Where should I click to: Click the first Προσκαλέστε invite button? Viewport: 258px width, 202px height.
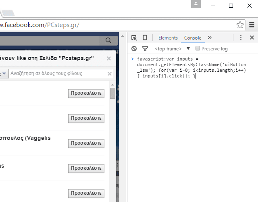coord(86,94)
